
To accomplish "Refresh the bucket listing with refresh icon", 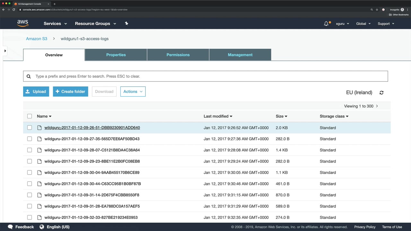I will click(x=381, y=93).
